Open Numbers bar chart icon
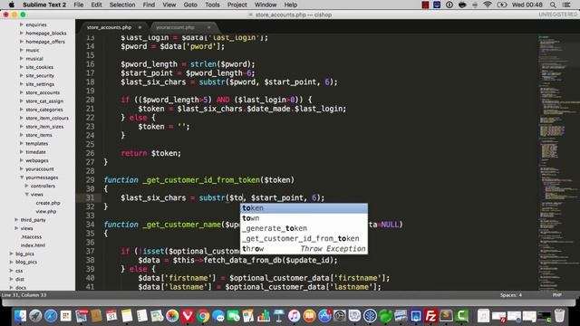The width and height of the screenshot is (580, 326). tap(264, 316)
